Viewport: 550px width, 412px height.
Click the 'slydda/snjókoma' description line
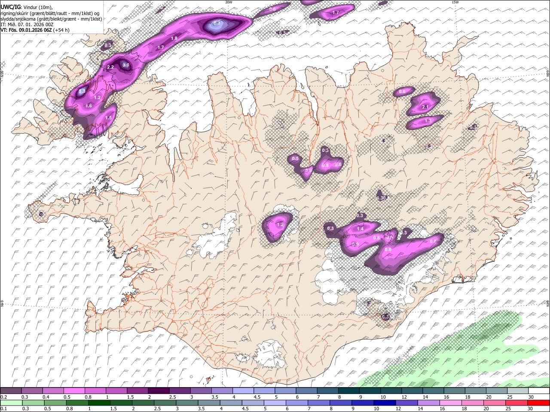(52, 18)
